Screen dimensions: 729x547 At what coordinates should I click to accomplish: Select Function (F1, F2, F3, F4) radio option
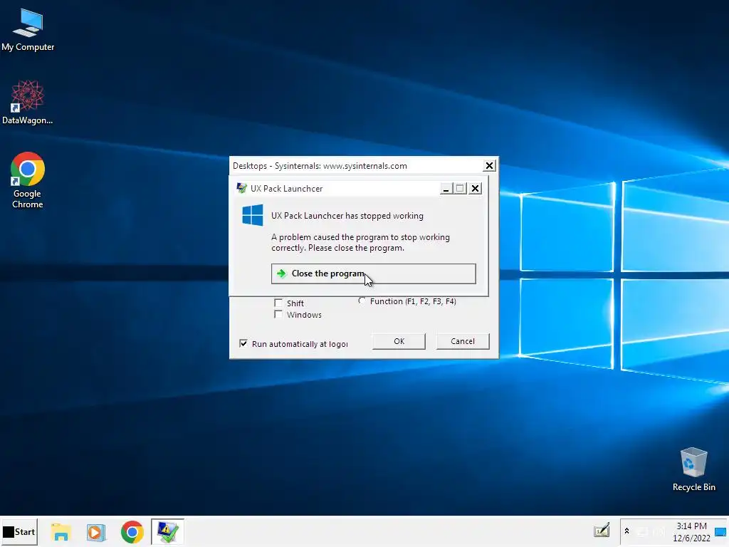click(361, 301)
